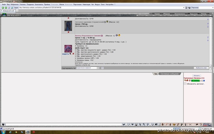Open the address bar history dropdown arrow
214x134 pixels.
coord(184,8)
